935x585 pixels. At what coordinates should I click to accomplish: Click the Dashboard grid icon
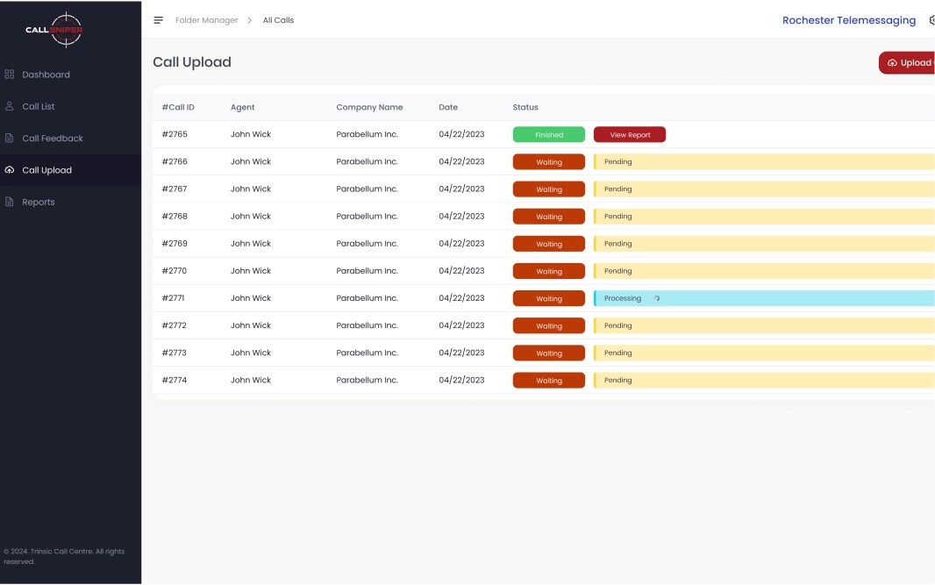10,75
